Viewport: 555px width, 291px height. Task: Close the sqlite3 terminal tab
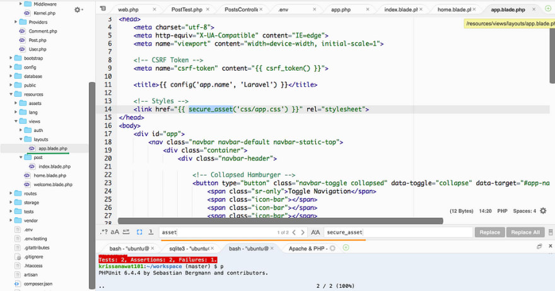click(213, 249)
